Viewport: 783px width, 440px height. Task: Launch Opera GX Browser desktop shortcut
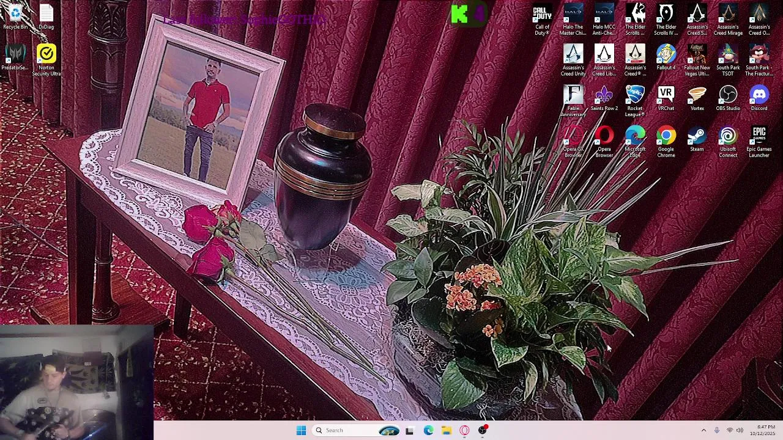click(573, 142)
